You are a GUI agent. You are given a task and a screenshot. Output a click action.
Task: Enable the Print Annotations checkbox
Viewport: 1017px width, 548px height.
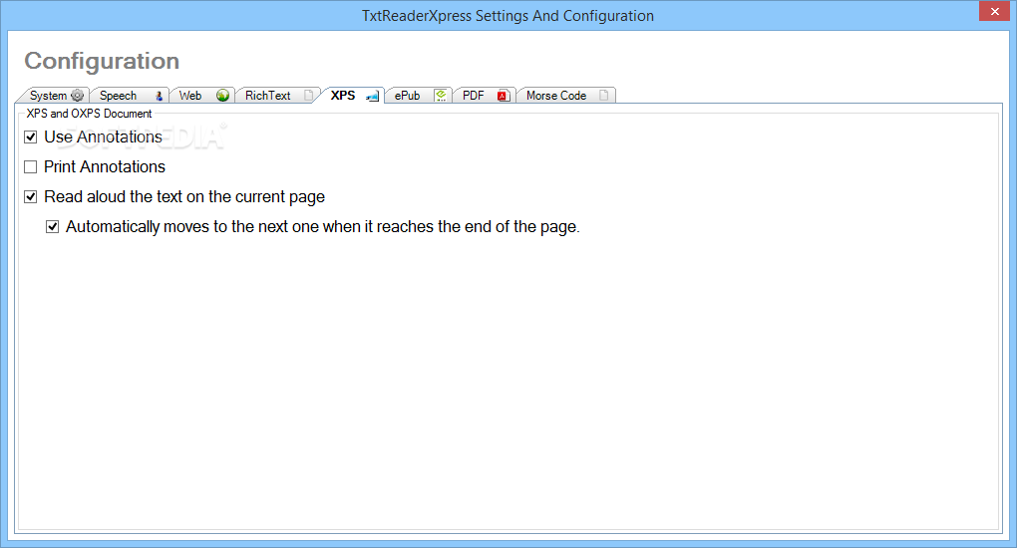(x=31, y=166)
